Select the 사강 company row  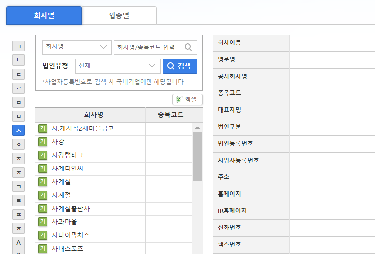[x=114, y=142]
